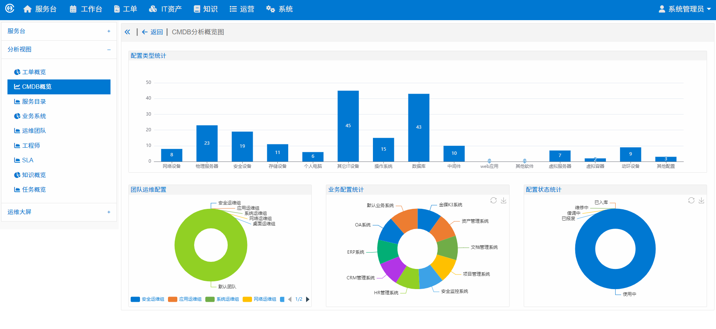
Task: Open the 服务台 home menu
Action: tap(40, 9)
